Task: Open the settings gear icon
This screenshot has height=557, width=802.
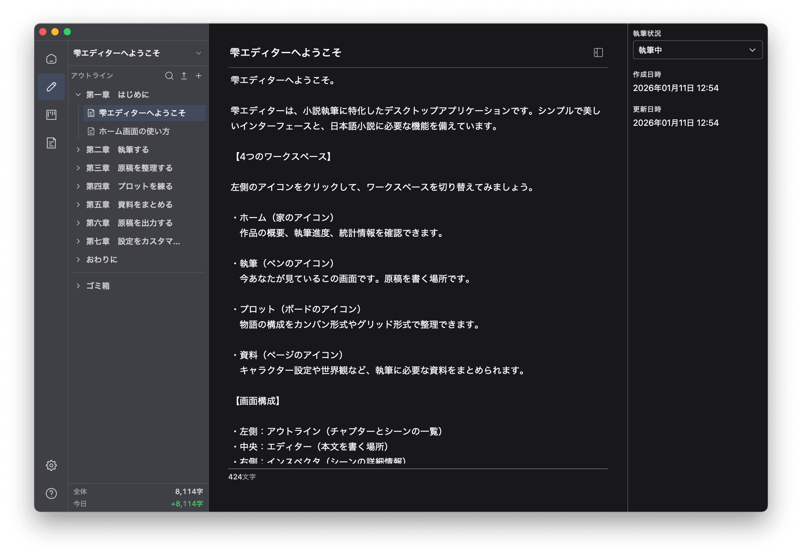Action: coord(51,465)
